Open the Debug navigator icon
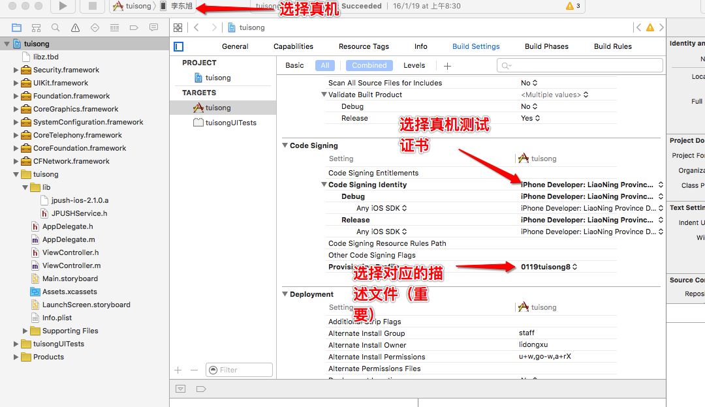The image size is (705, 407). [115, 28]
